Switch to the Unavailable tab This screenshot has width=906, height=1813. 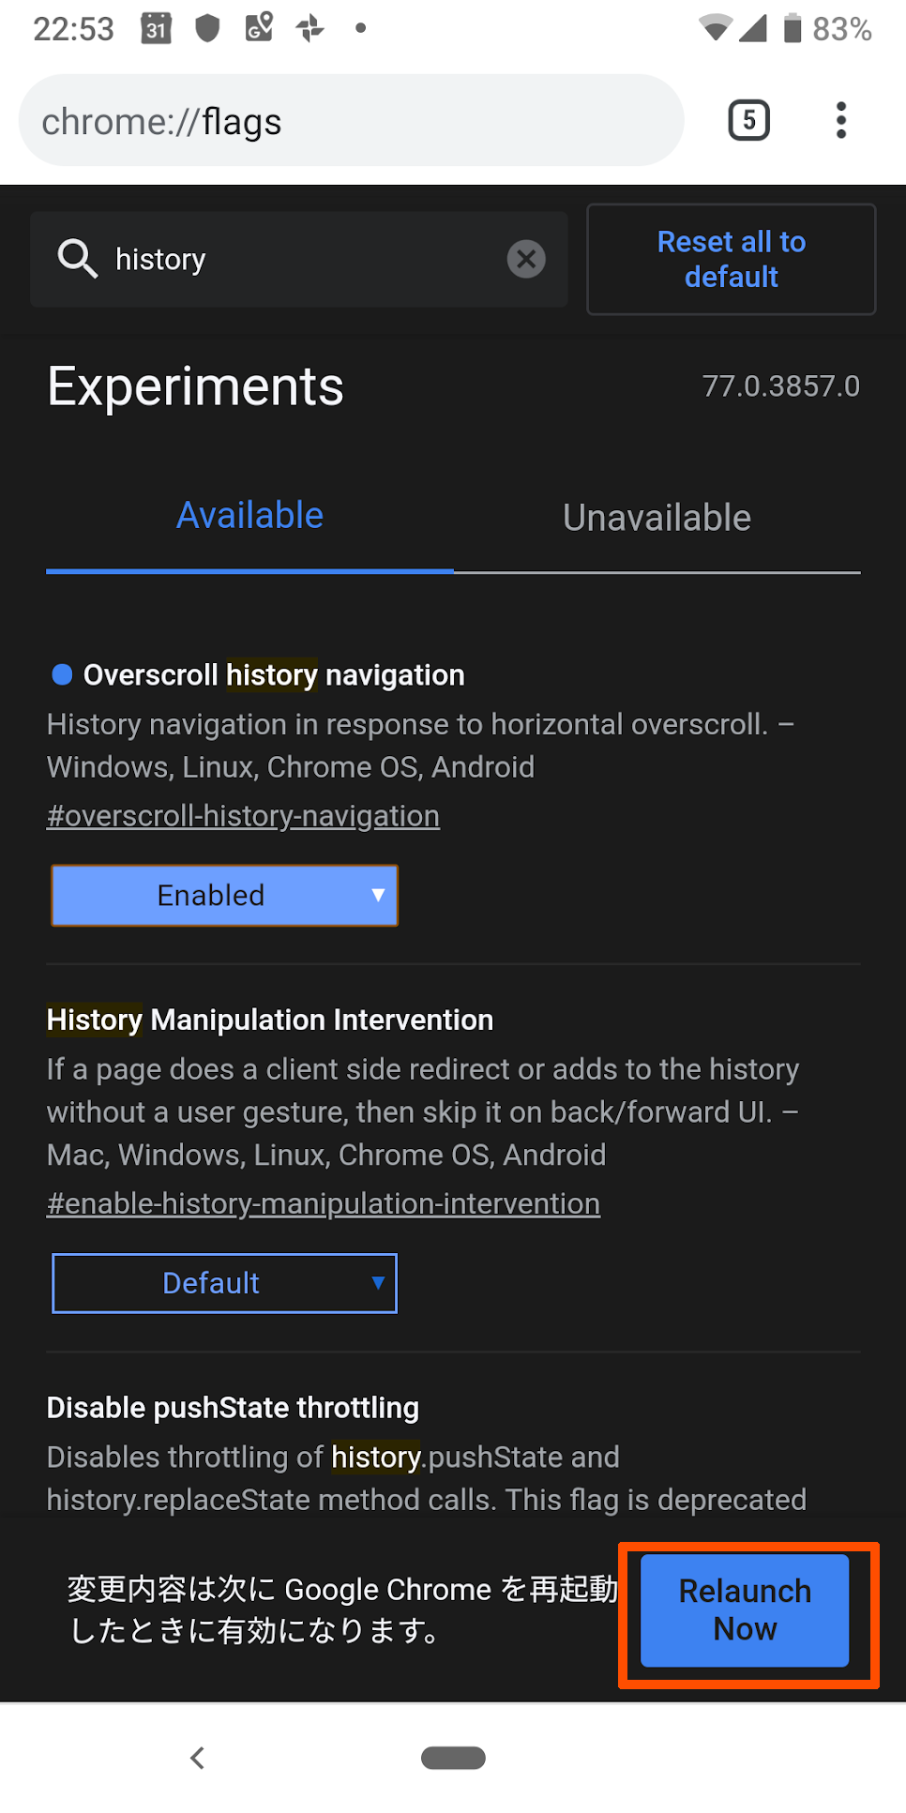[x=657, y=518]
